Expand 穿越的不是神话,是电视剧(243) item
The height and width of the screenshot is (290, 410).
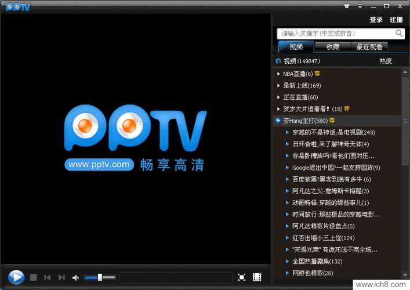pyautogui.click(x=288, y=133)
